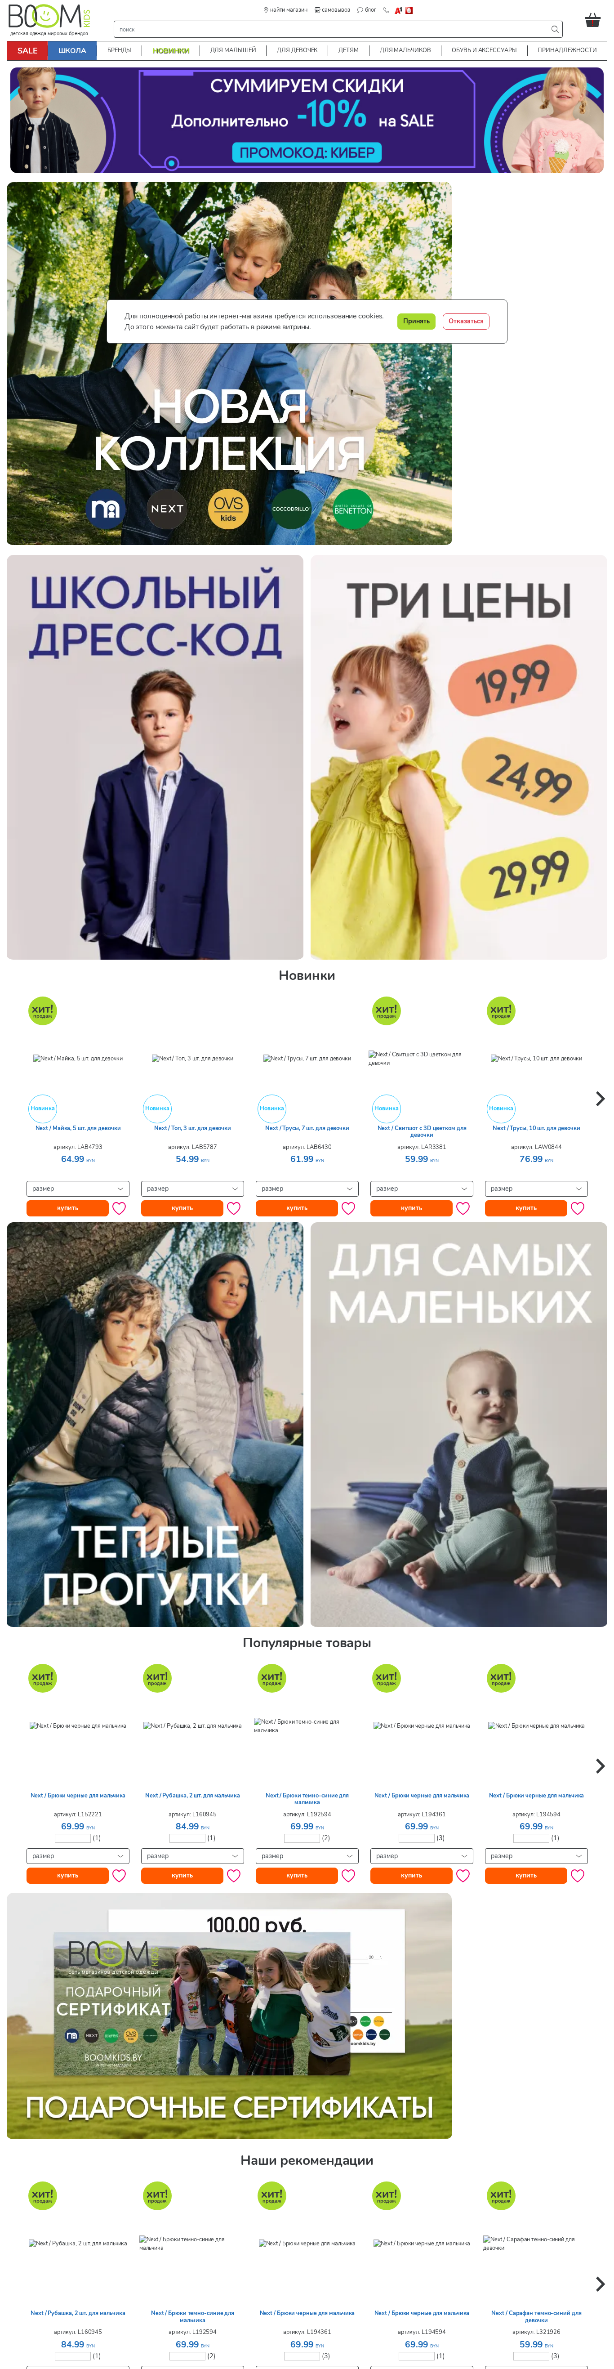This screenshot has height=2369, width=614.
Task: Show next Новинки products with arrow
Action: coord(599,1098)
